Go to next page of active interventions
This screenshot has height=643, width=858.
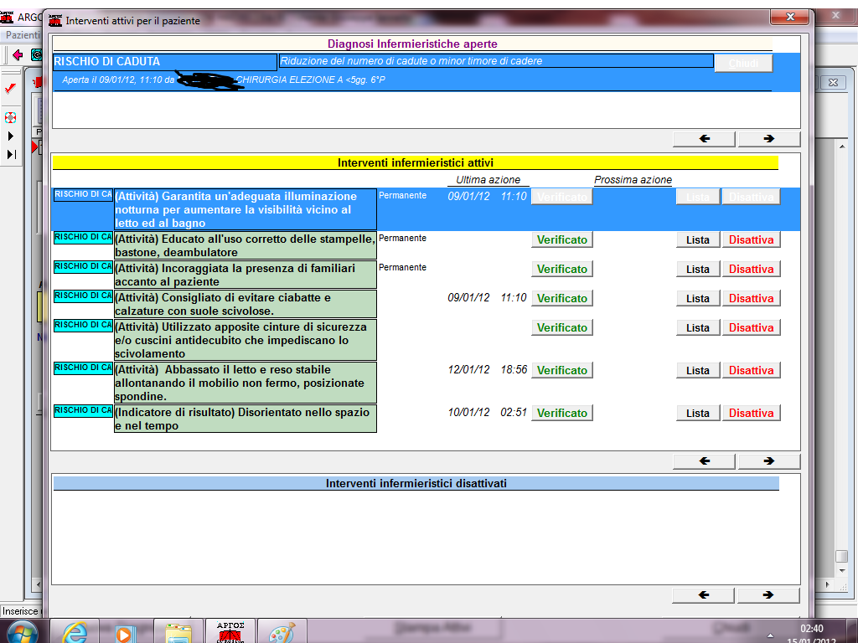click(x=769, y=461)
